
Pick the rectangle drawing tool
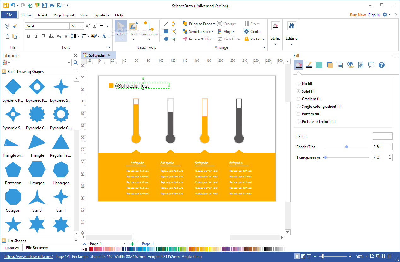[x=166, y=31]
